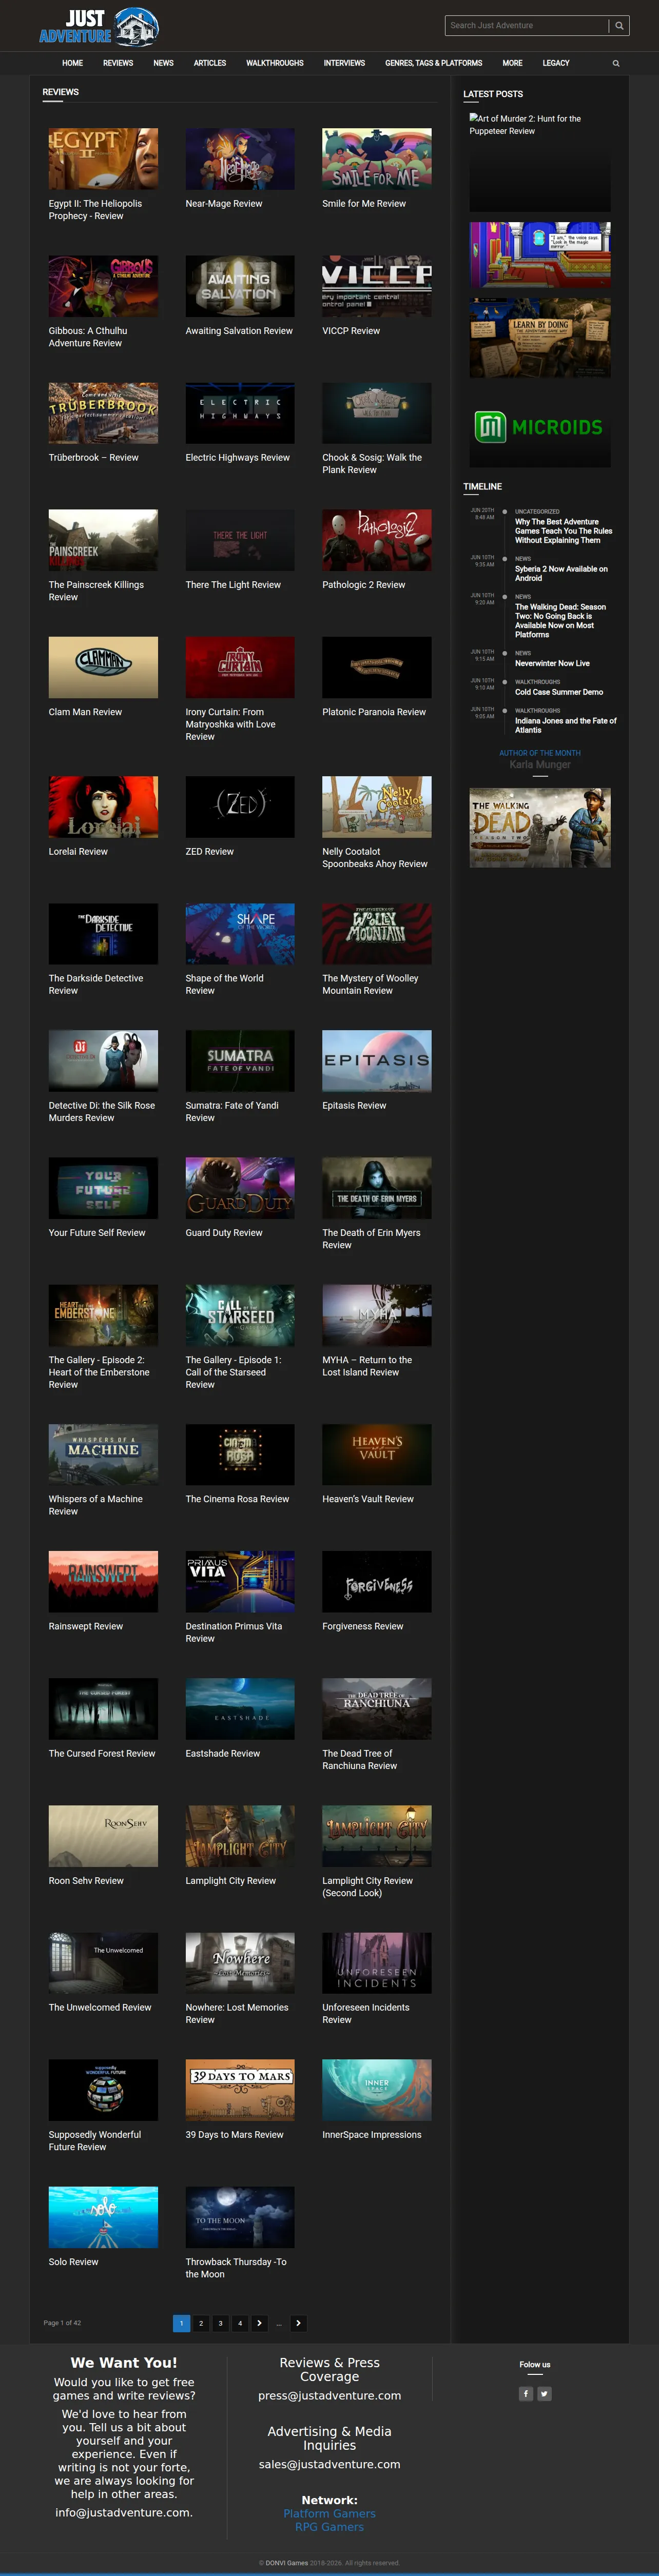Open Shape of the World thumbnail
The image size is (659, 2576).
(240, 934)
